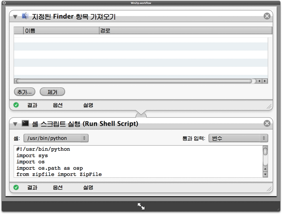The width and height of the screenshot is (282, 214).
Task: Click the window resize corner at bottom right
Action: pyautogui.click(x=278, y=210)
